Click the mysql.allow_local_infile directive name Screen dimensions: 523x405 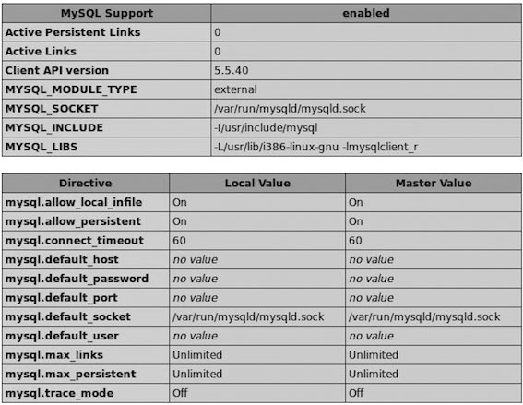click(x=74, y=203)
